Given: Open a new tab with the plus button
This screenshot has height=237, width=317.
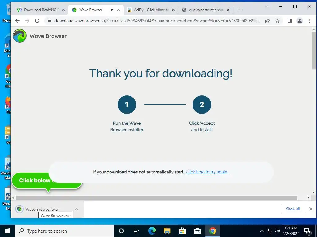Looking at the screenshot, I should (240, 10).
